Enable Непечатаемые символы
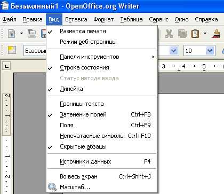The width and height of the screenshot is (224, 194). click(102, 136)
